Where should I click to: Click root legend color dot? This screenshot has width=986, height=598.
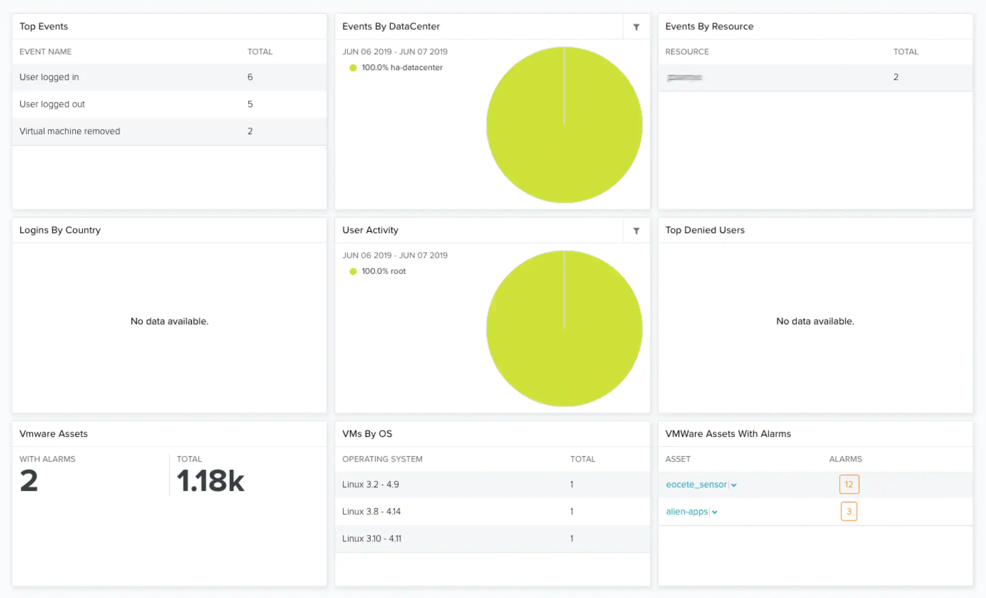point(353,272)
